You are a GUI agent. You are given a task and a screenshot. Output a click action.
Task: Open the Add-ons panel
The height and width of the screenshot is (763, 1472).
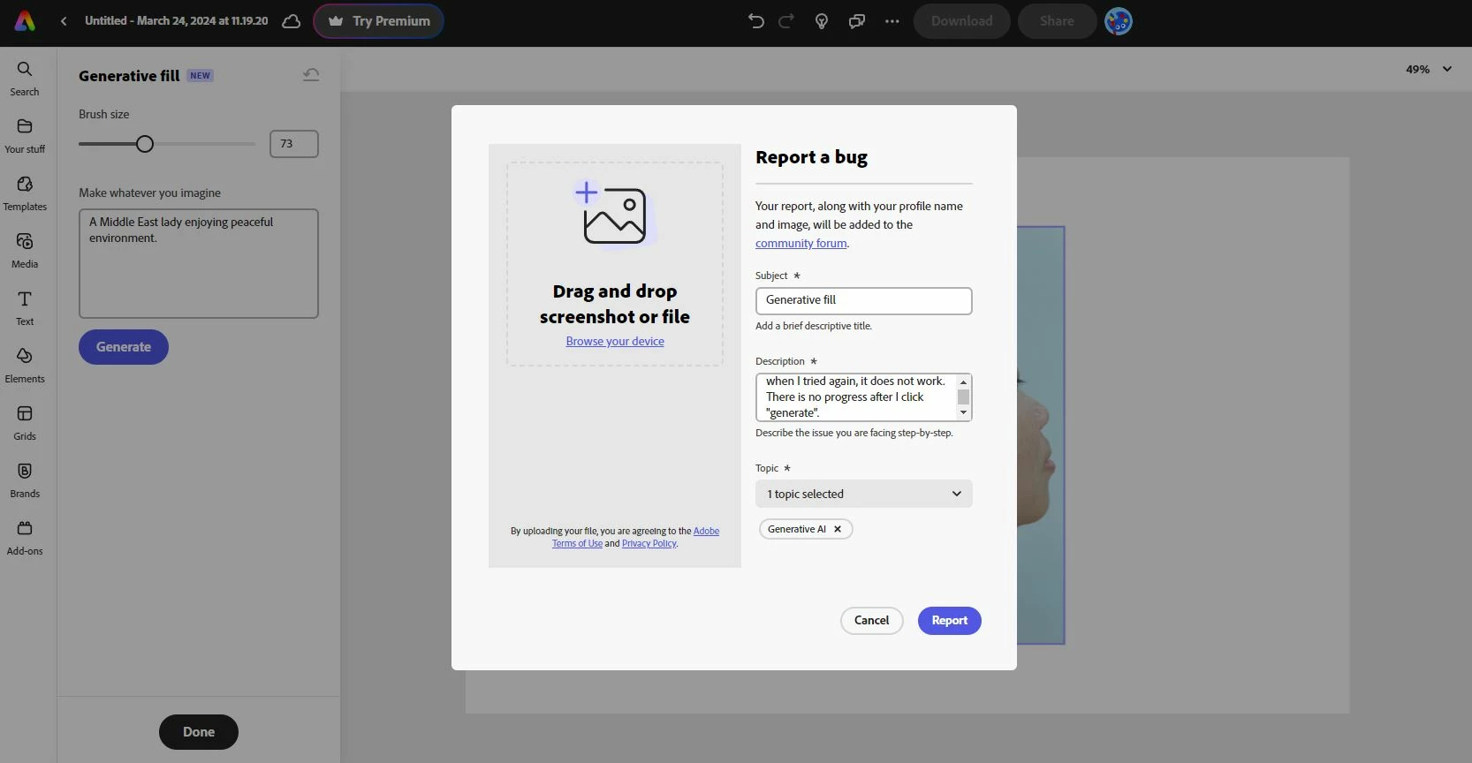click(x=25, y=538)
